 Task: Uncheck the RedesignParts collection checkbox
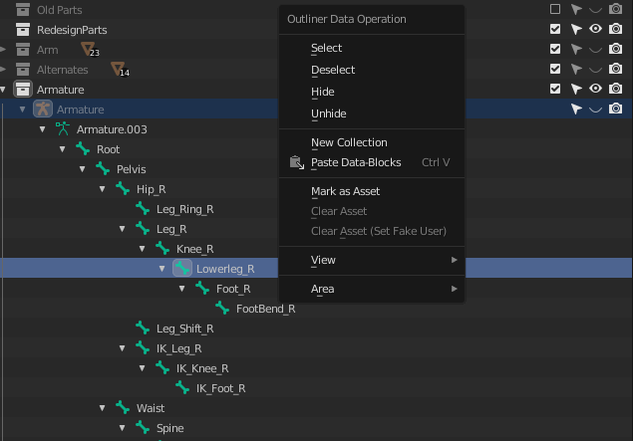pos(555,29)
